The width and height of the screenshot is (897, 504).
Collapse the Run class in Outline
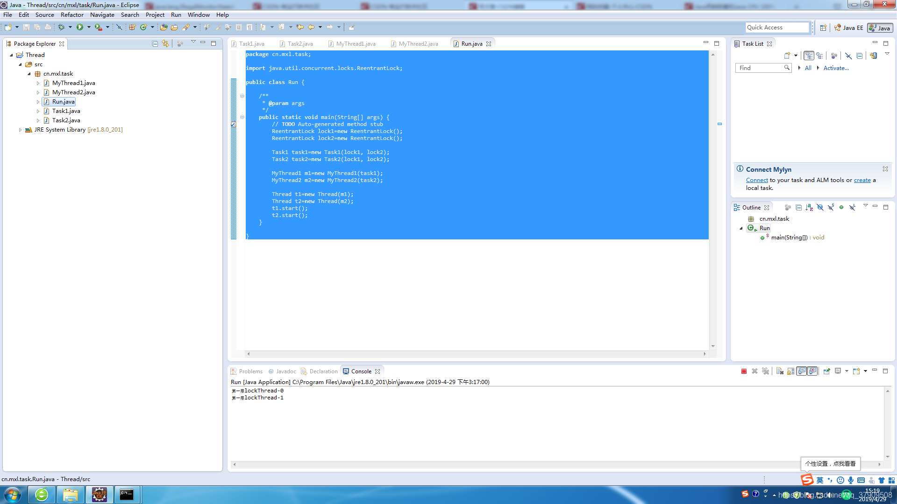[x=741, y=228]
